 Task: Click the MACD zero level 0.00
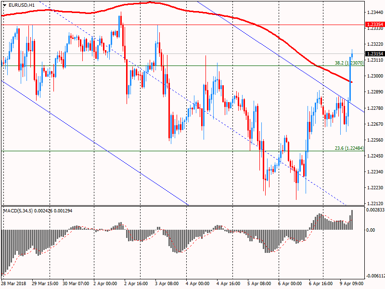371,230
